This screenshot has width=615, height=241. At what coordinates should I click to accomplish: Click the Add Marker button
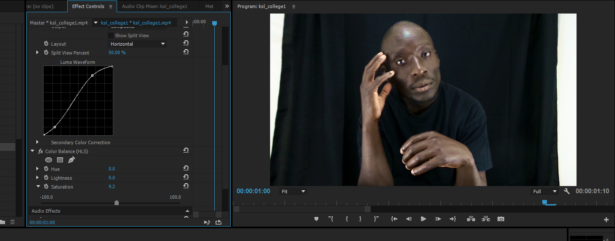click(x=316, y=219)
